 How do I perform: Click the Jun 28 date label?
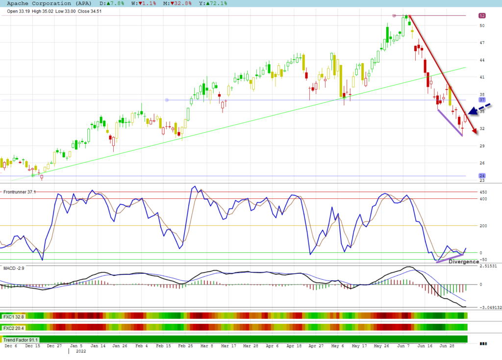point(447,346)
